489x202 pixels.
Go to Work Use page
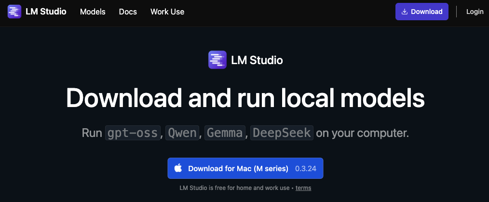pyautogui.click(x=167, y=12)
